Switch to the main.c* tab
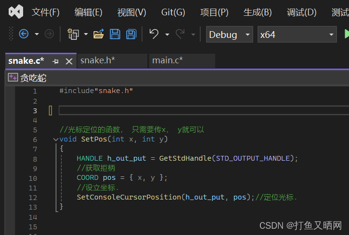Screen dimensions: 349x235 182,60
